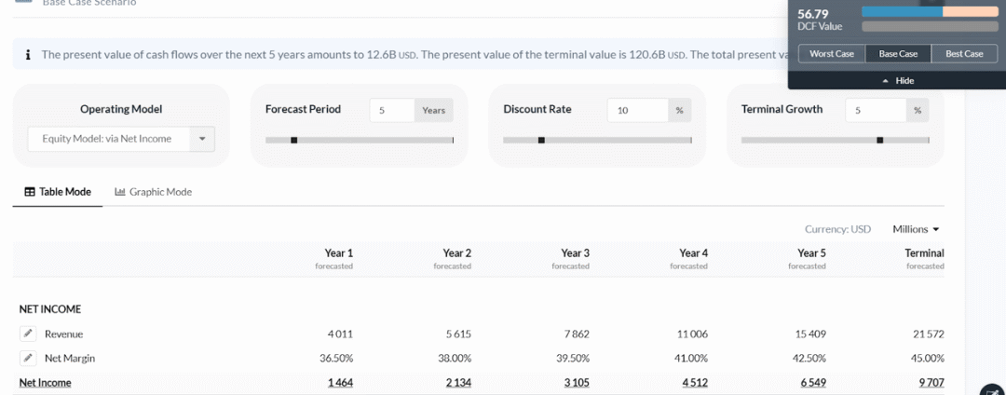Select the Base Case scenario
The height and width of the screenshot is (395, 1006).
point(898,54)
